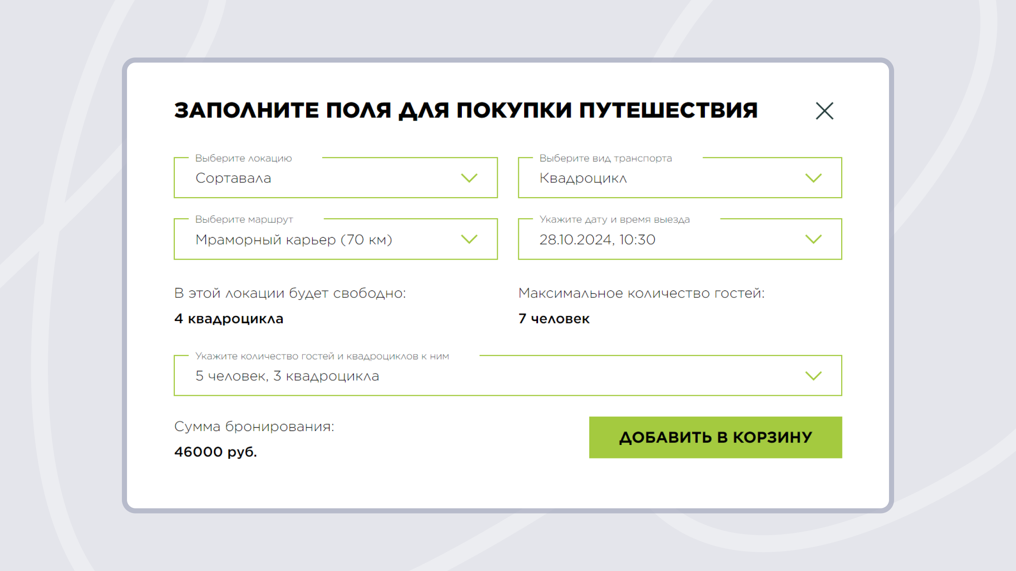Open the guests and quads quantity dropdown
This screenshot has width=1016, height=571.
508,375
